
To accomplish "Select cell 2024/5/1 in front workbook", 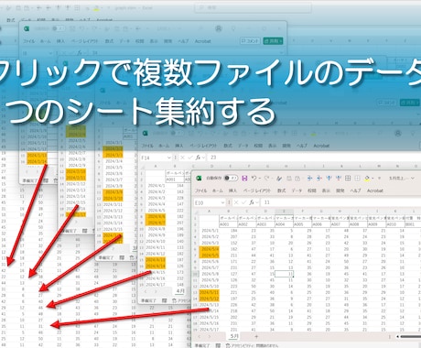I will pyautogui.click(x=210, y=231).
